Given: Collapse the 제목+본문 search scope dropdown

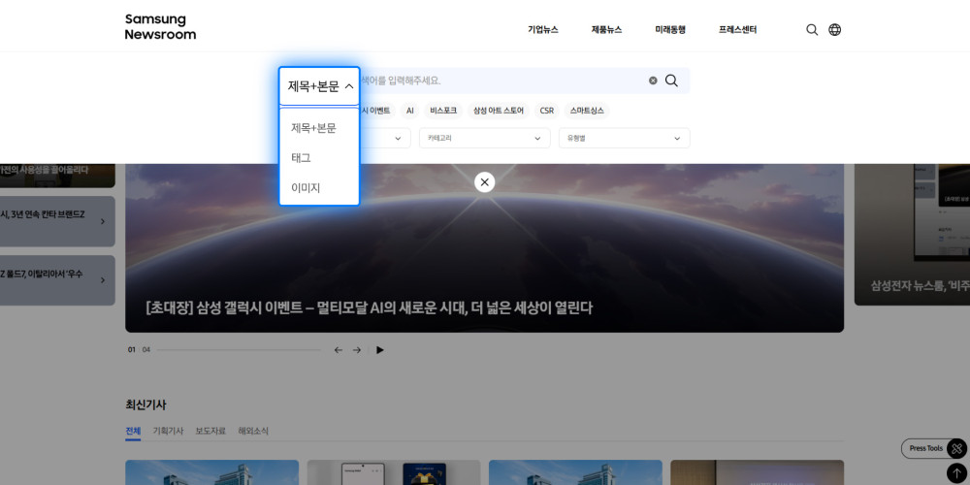Looking at the screenshot, I should point(319,86).
